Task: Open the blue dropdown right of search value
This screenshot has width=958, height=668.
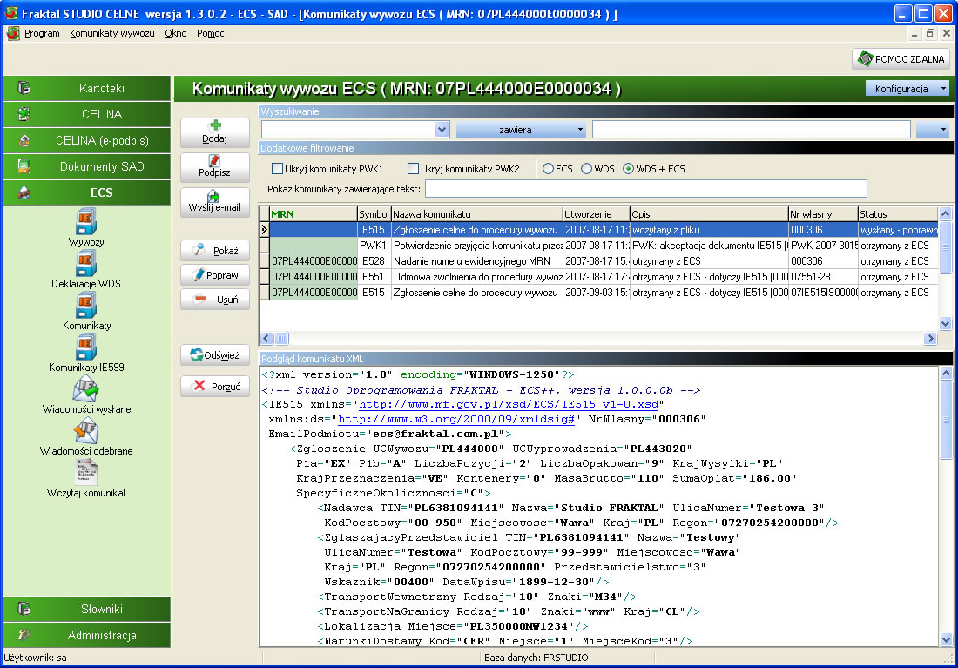Action: pyautogui.click(x=933, y=130)
